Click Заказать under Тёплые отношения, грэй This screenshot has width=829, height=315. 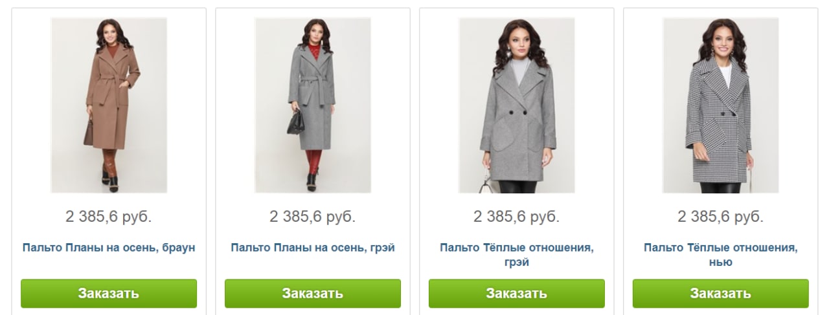[517, 294]
